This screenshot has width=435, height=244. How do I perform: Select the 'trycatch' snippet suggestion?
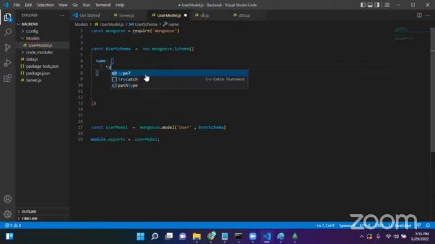179,79
